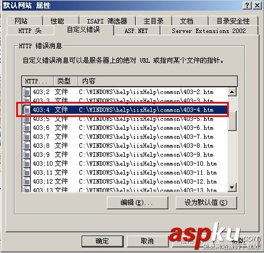Click the path ending in 403-9.htm
Image resolution: width=264 pixels, height=253 pixels.
pos(146,154)
